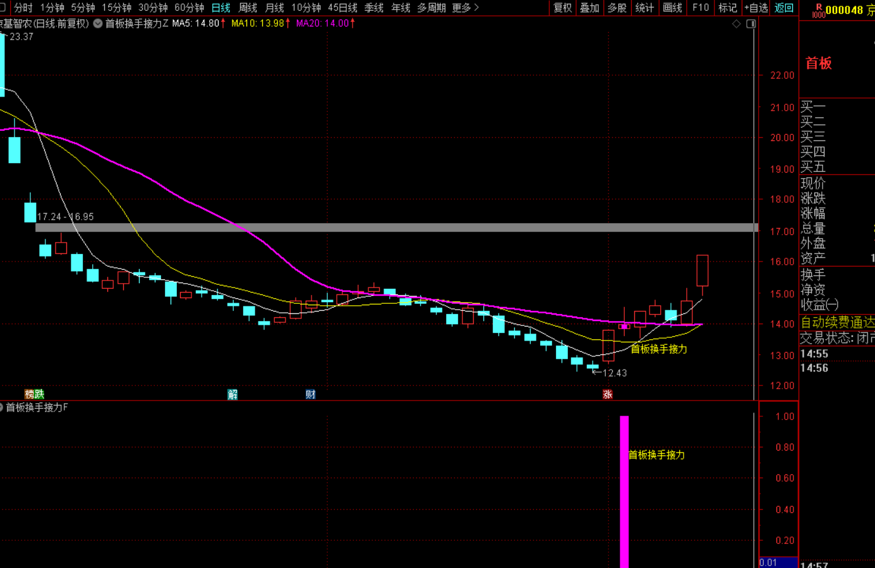Switch to 分时 intraday view

click(23, 8)
